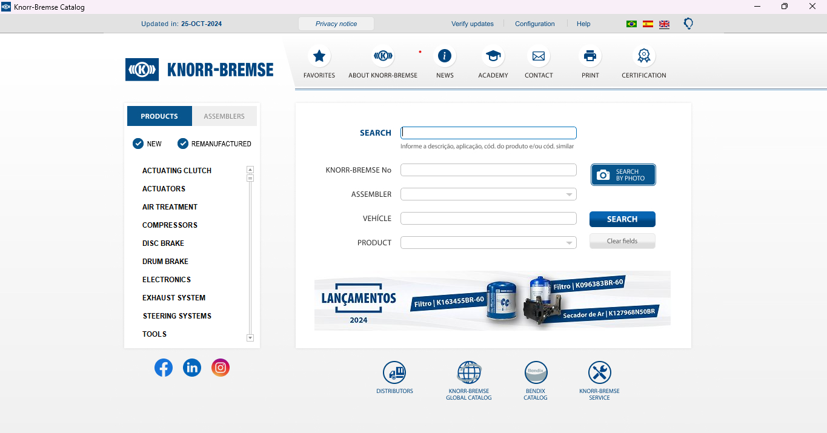Image resolution: width=827 pixels, height=433 pixels.
Task: Open the Favorites star icon
Action: pos(319,56)
